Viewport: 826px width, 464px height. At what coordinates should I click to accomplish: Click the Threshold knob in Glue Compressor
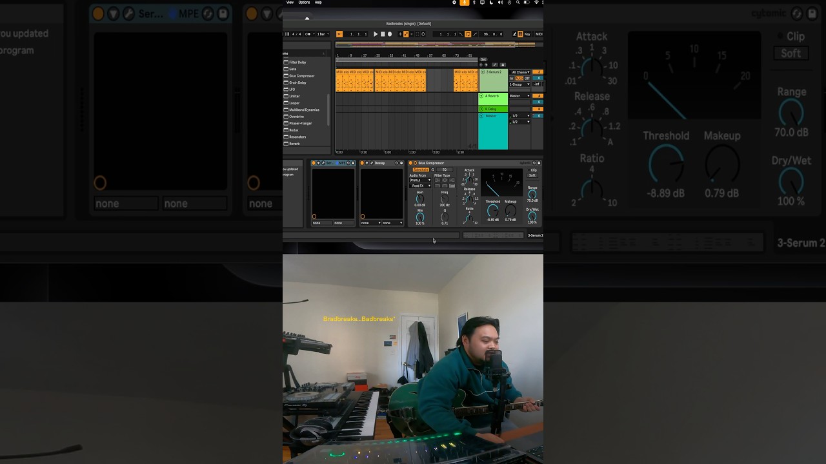492,210
